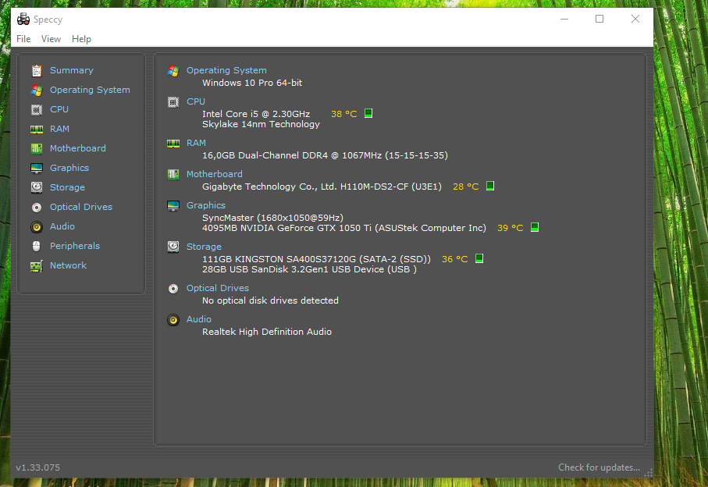Click the Intel Core i5 @ 2.30GHz text

click(256, 114)
